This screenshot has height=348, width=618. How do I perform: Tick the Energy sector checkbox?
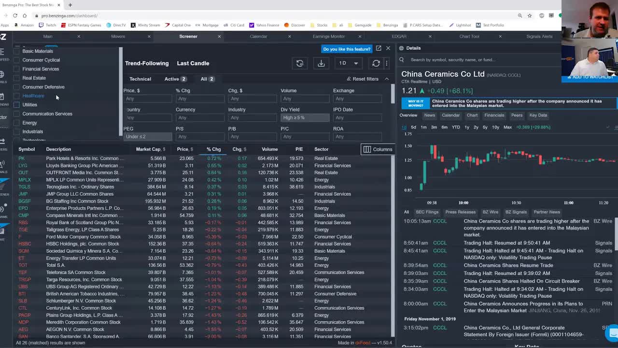17,123
